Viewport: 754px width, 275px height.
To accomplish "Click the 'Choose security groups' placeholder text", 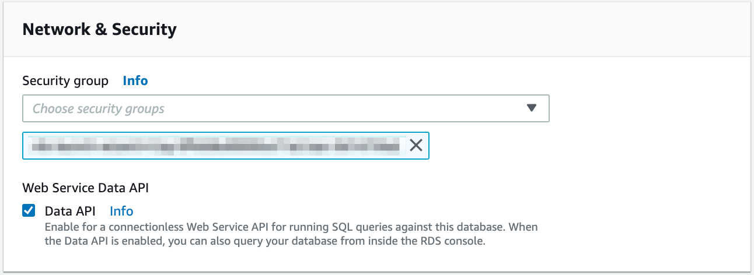I will [99, 108].
